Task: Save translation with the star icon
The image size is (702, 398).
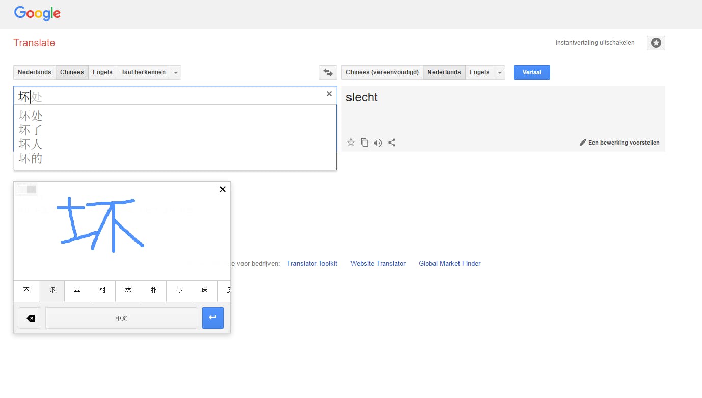Action: pos(350,143)
